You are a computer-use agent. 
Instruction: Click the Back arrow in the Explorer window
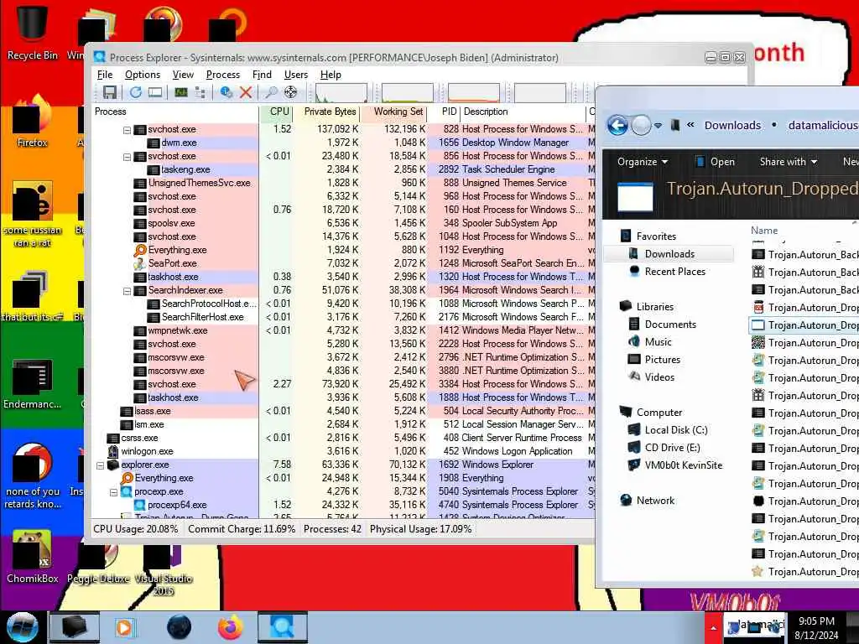(617, 126)
